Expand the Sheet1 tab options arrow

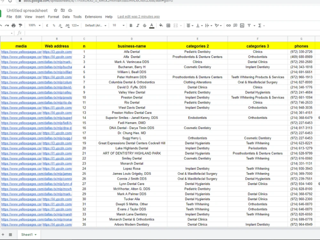36,235
